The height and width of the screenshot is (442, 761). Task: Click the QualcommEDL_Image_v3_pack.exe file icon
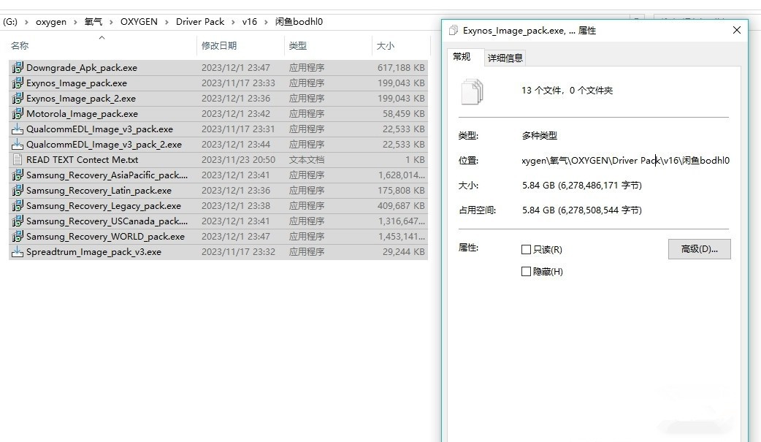(x=18, y=129)
